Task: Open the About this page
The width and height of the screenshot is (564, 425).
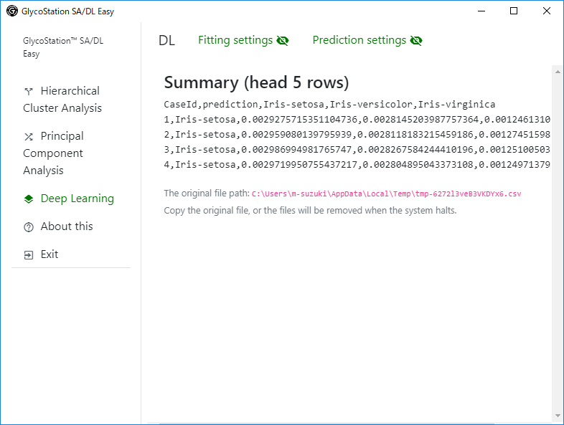Action: (x=58, y=226)
